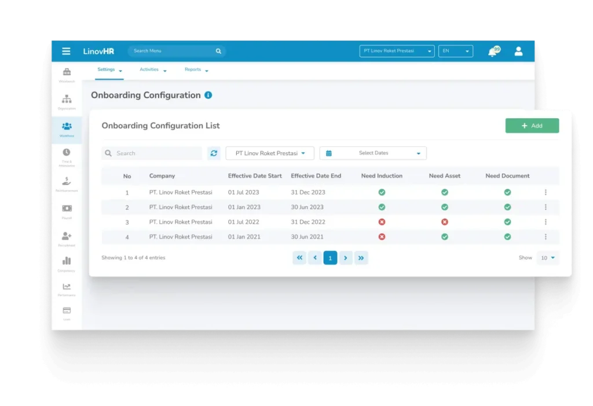Click the LinovHR logo
The image size is (593, 406).
tap(98, 52)
